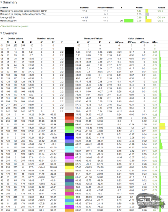Click the Color distance column header

click(x=136, y=39)
